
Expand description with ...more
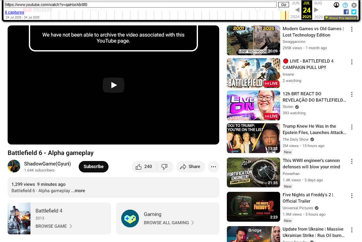point(78,191)
